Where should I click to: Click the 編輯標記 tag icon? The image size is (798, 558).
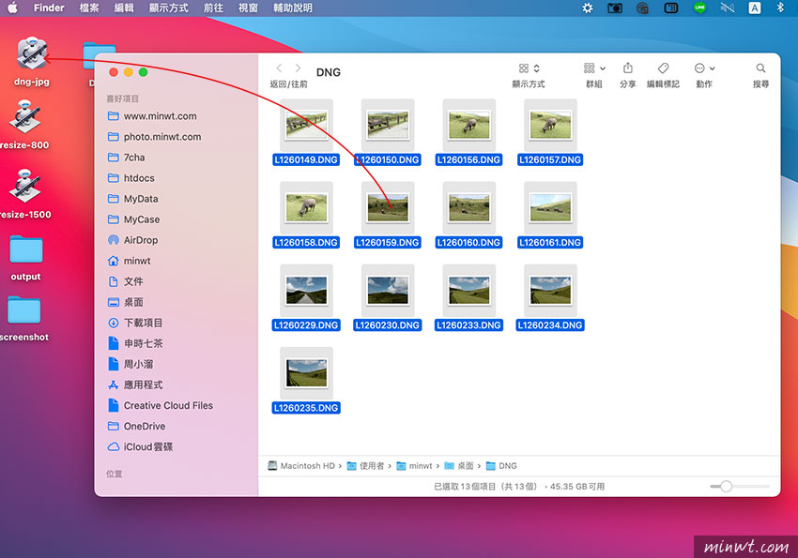(663, 68)
